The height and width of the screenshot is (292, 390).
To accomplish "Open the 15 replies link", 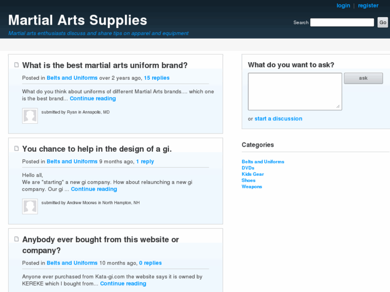I will [x=157, y=78].
